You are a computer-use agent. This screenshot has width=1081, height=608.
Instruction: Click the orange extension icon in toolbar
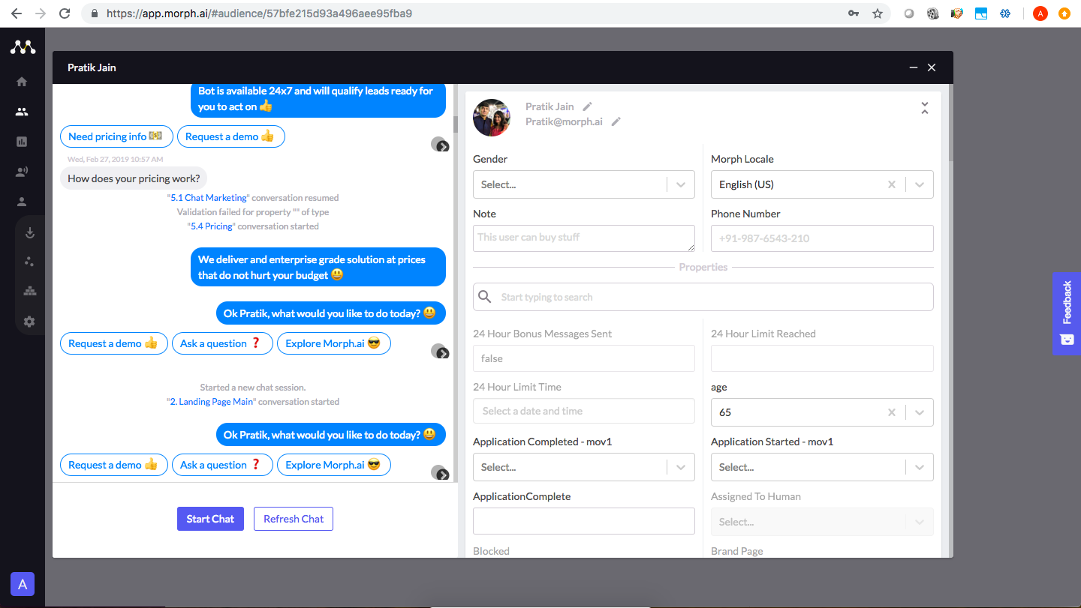[x=1064, y=13]
